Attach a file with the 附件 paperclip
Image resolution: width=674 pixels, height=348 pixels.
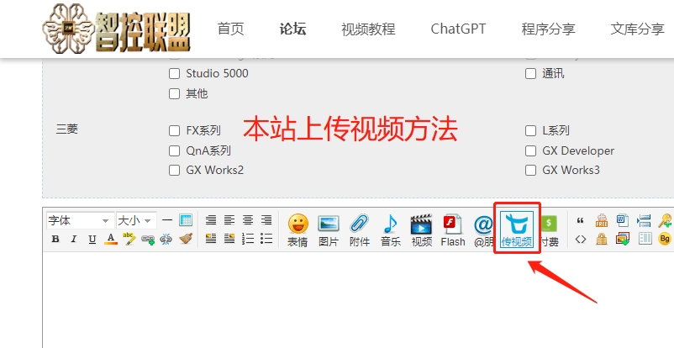point(360,230)
